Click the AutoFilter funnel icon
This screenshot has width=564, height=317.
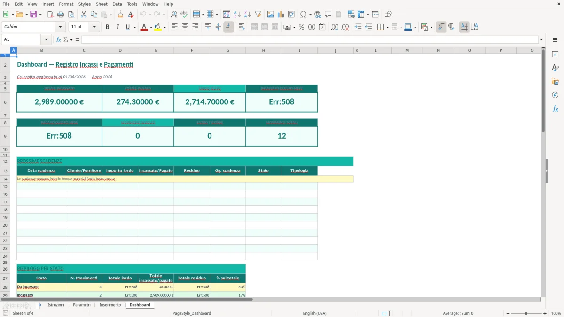click(258, 15)
